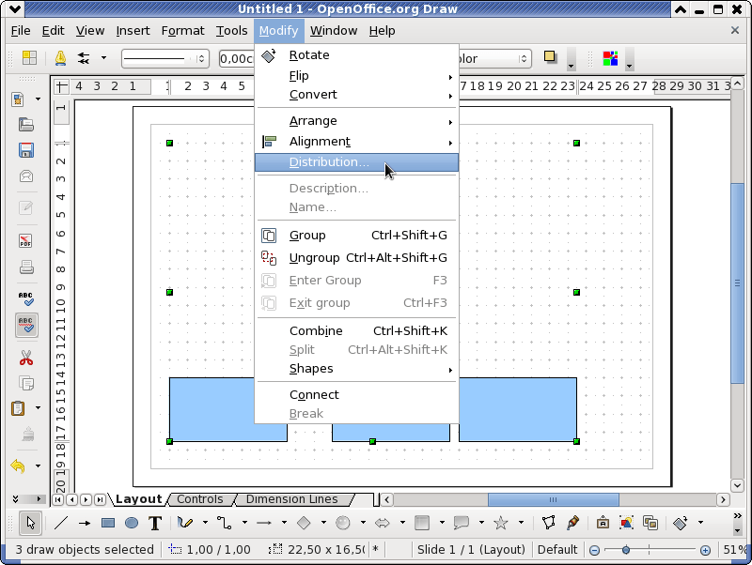
Task: Select the Rectangle tool
Action: click(x=108, y=523)
